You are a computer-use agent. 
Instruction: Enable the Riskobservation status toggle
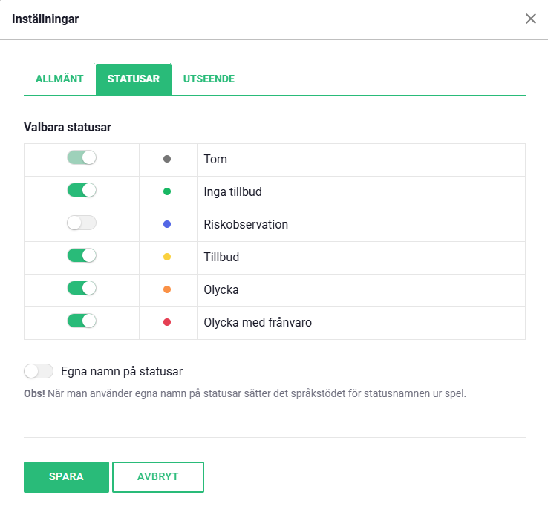point(82,223)
